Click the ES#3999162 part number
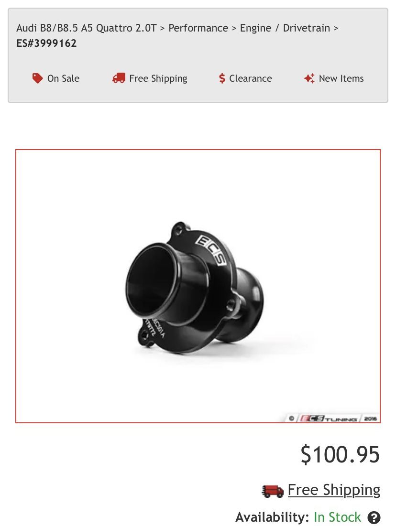The height and width of the screenshot is (526, 396). coord(46,43)
